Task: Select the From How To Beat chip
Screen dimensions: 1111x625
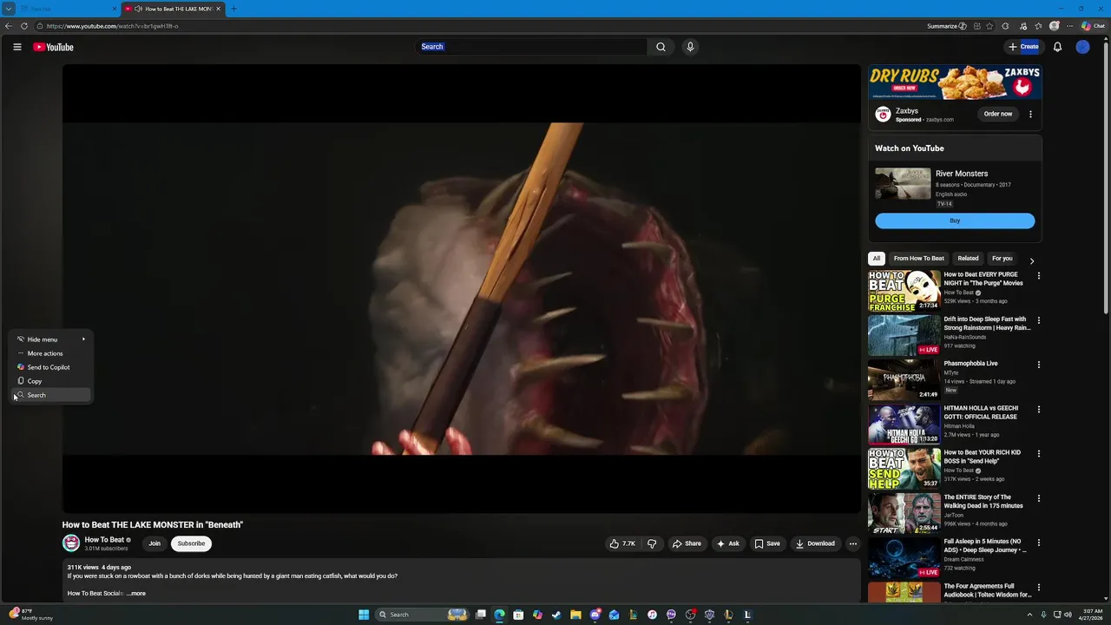Action: [x=919, y=259]
